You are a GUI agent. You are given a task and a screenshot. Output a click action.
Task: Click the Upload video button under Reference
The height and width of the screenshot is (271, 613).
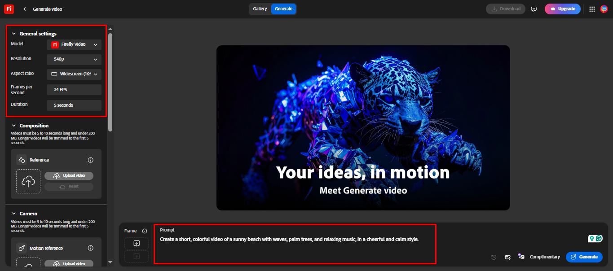click(69, 175)
